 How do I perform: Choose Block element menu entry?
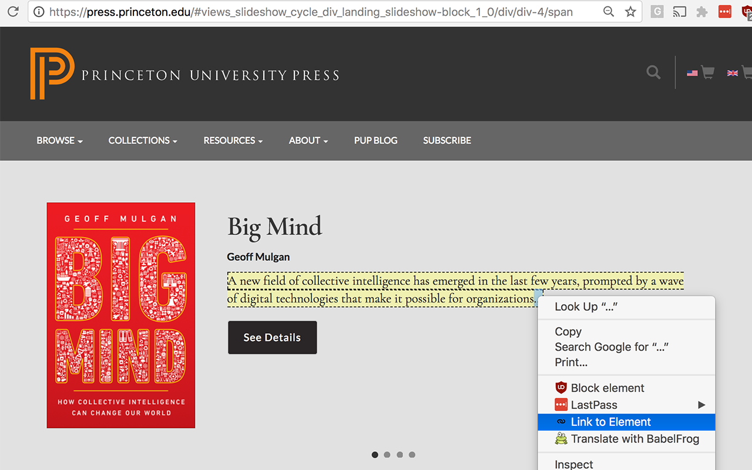pyautogui.click(x=626, y=388)
